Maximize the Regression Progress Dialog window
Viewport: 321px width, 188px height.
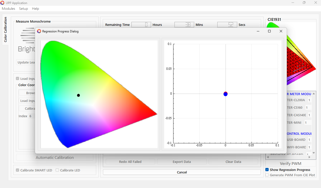click(269, 31)
